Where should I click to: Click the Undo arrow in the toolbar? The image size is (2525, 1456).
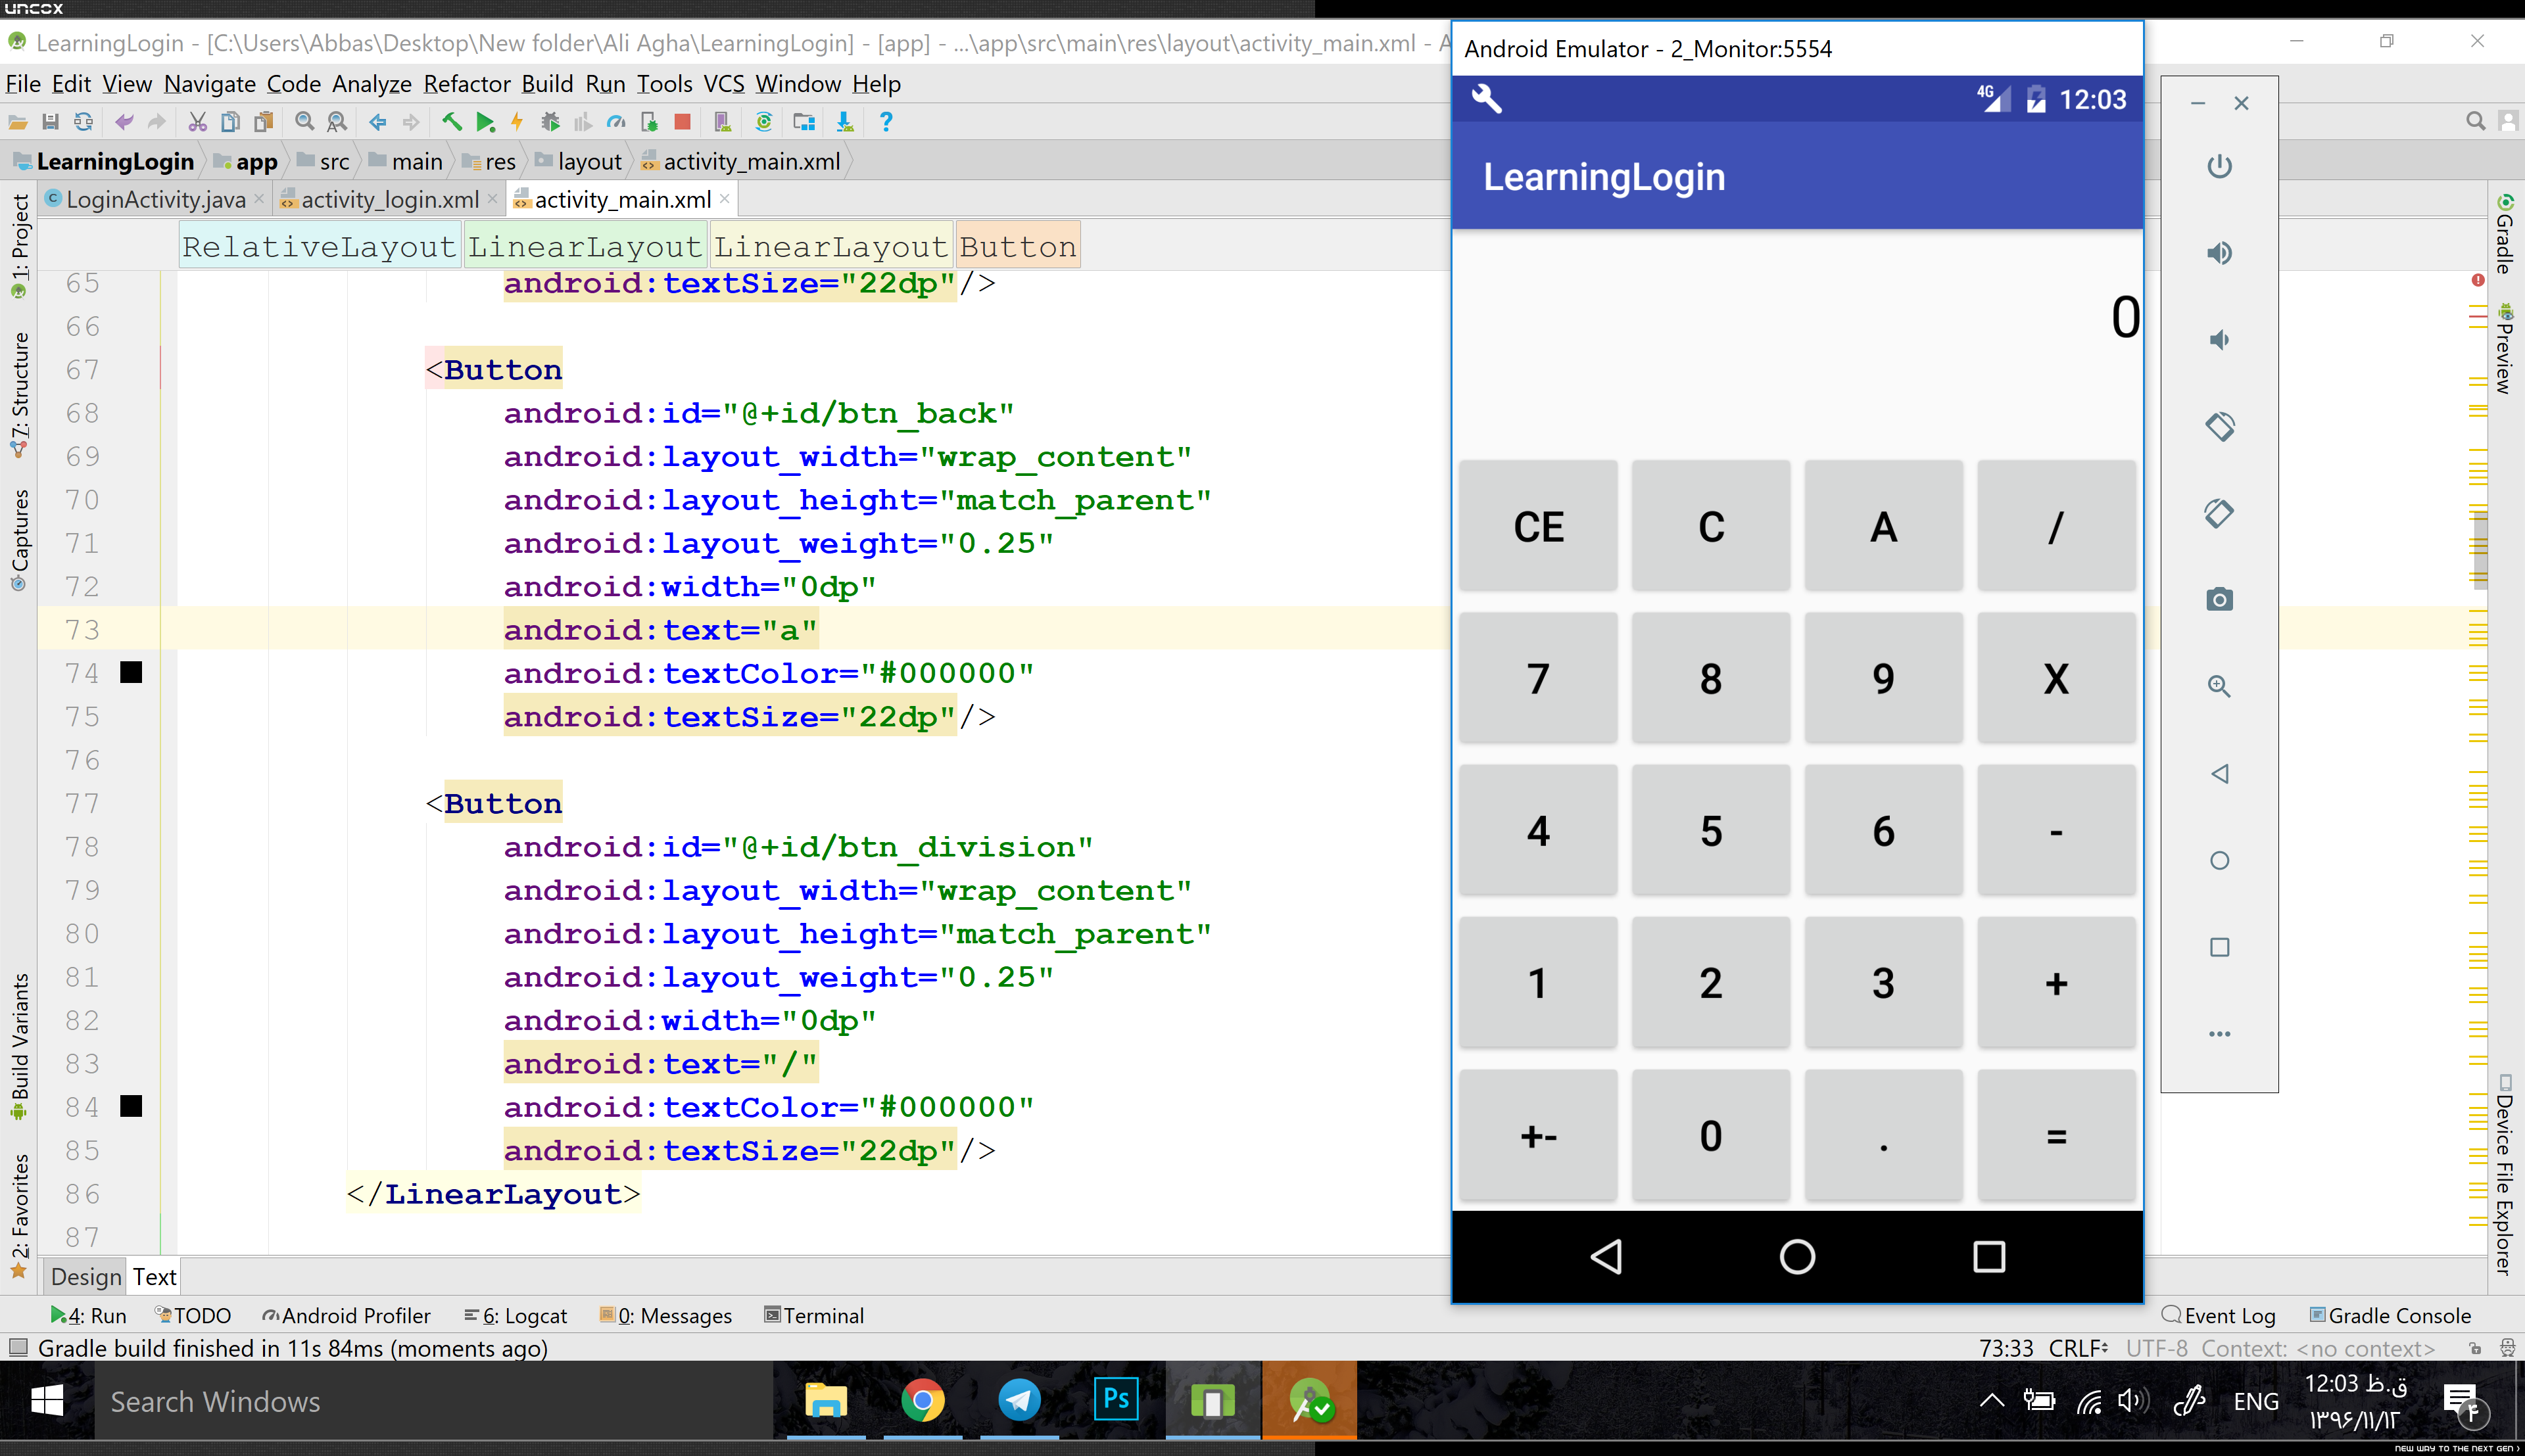tap(124, 122)
